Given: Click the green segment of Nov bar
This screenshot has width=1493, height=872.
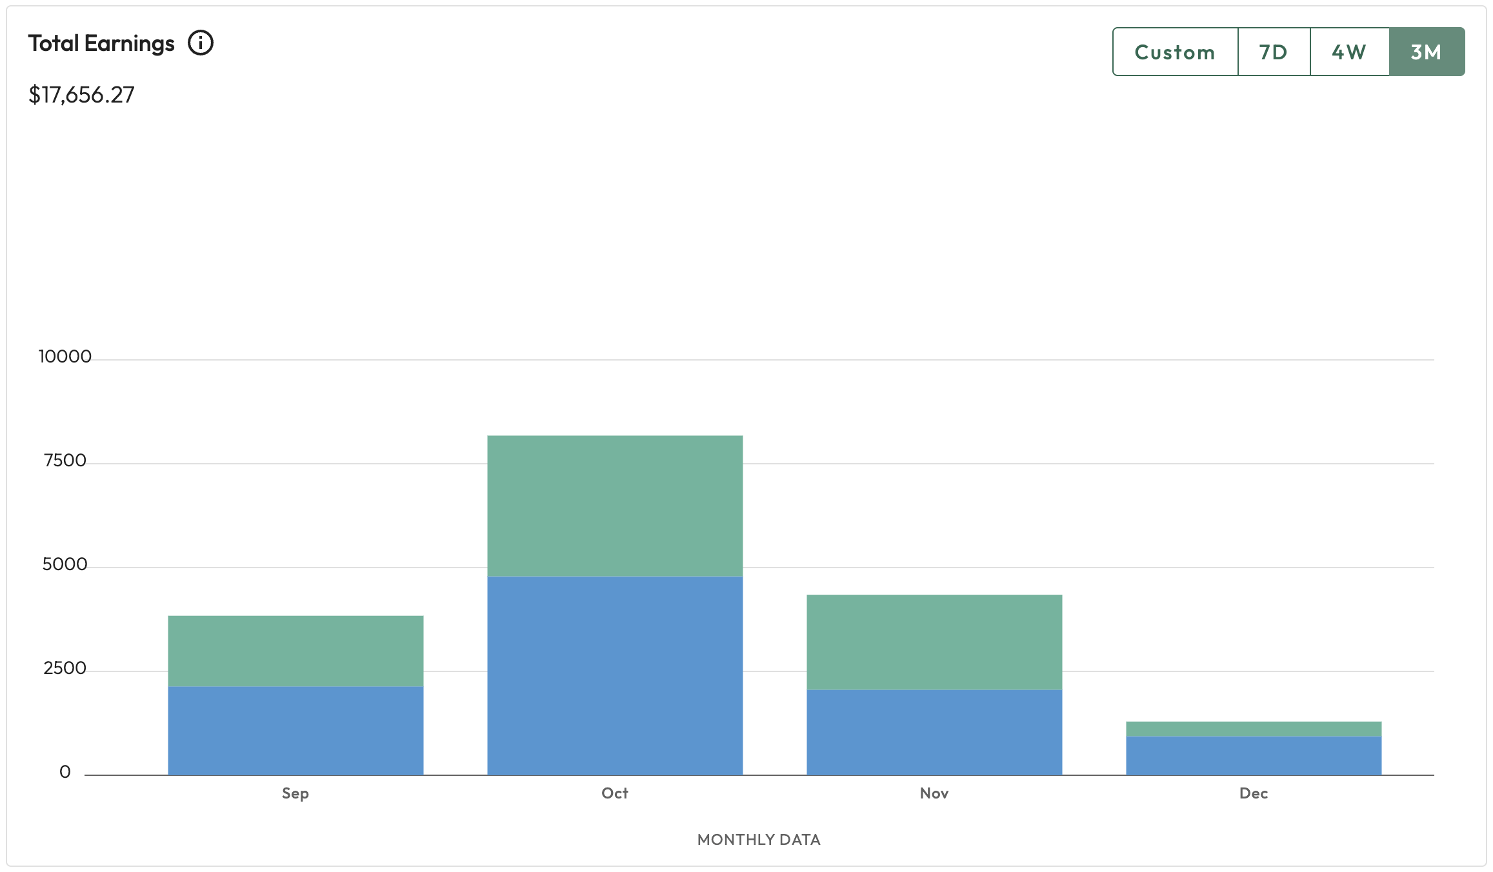Looking at the screenshot, I should 934,642.
